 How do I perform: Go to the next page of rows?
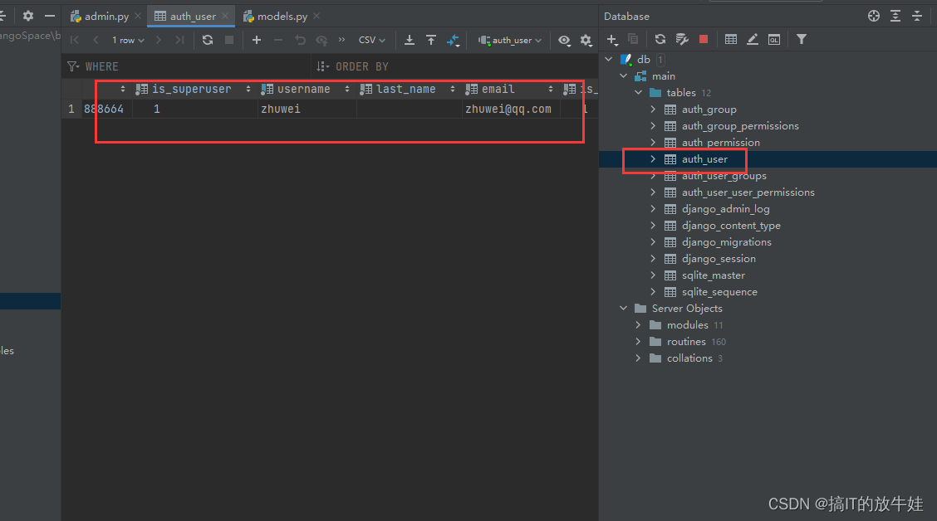(159, 40)
